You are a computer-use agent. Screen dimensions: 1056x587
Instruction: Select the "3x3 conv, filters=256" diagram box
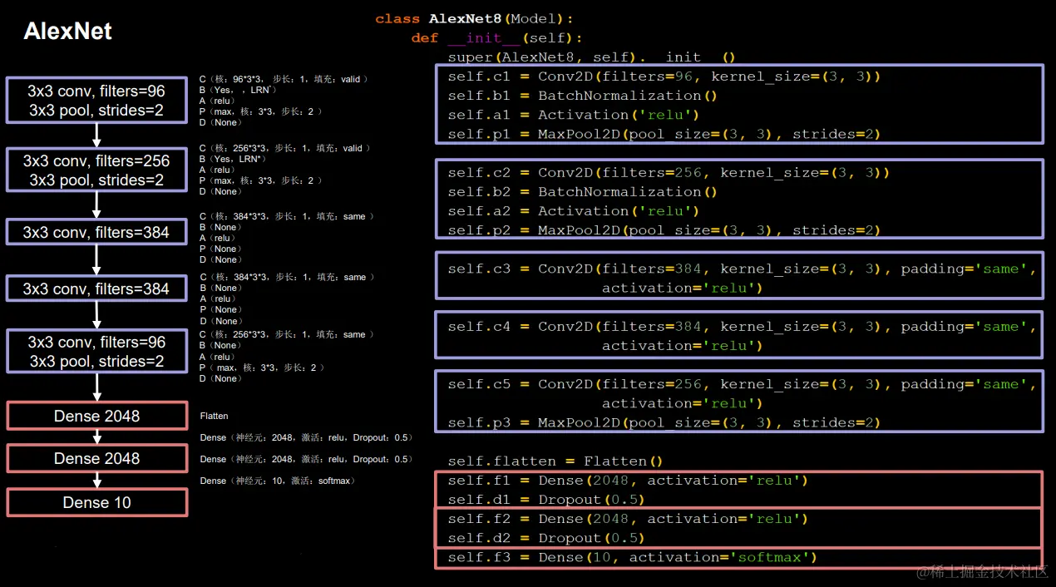[96, 170]
